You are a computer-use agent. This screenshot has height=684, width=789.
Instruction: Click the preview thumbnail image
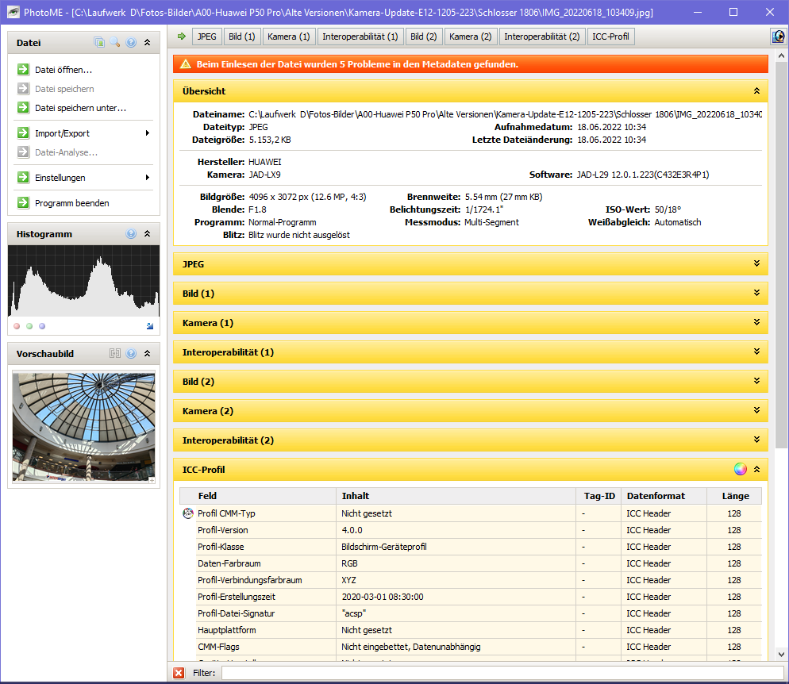click(x=83, y=426)
